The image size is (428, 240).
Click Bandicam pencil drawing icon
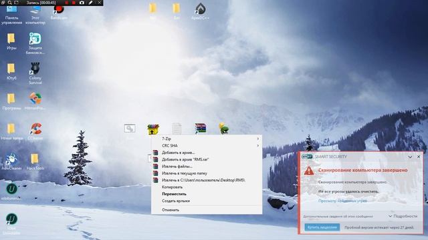(91, 3)
